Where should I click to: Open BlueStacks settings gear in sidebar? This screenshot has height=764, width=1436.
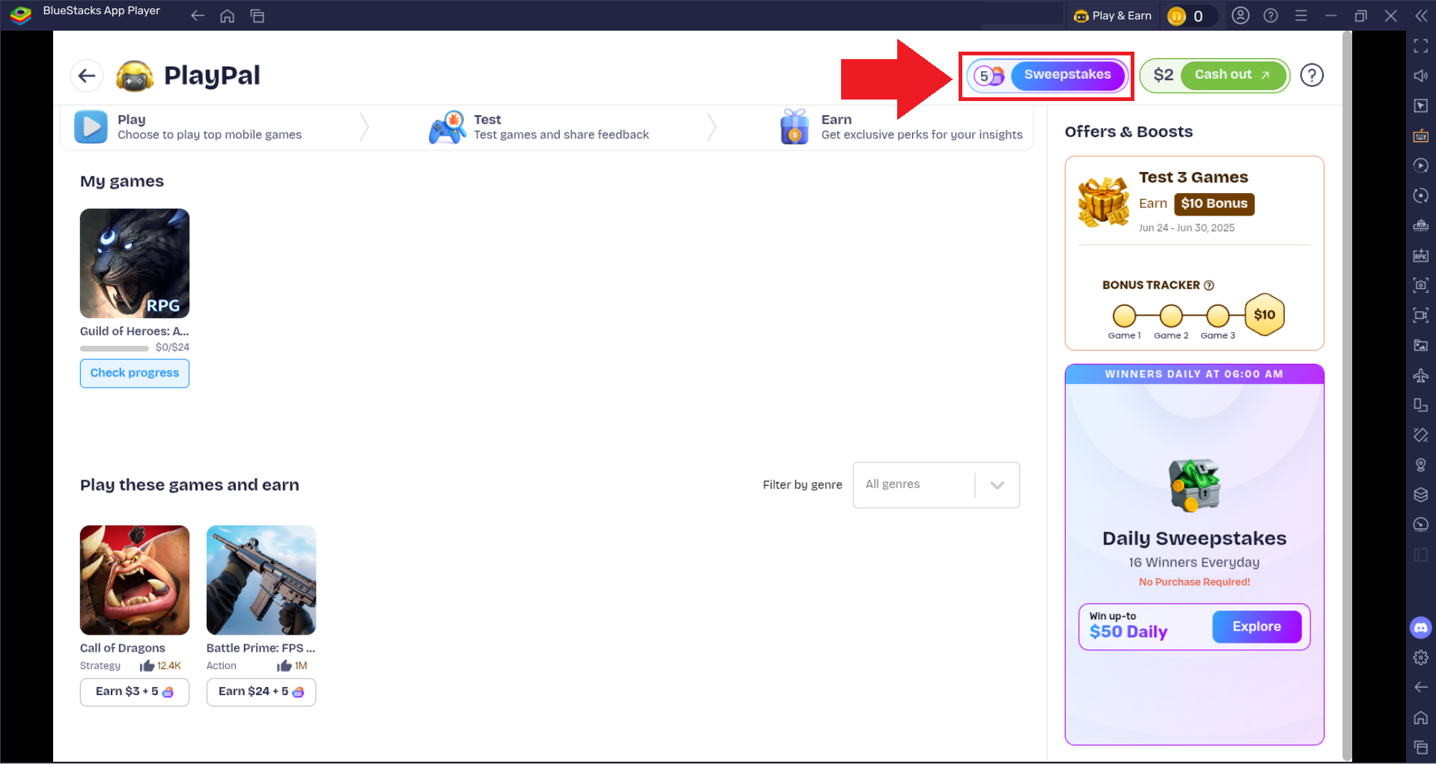click(1420, 657)
